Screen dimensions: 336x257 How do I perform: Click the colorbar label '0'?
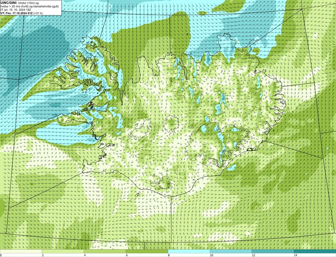[x=1, y=255]
